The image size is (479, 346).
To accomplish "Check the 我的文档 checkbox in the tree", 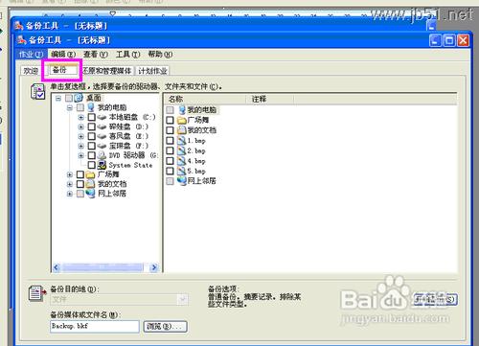I will point(80,184).
